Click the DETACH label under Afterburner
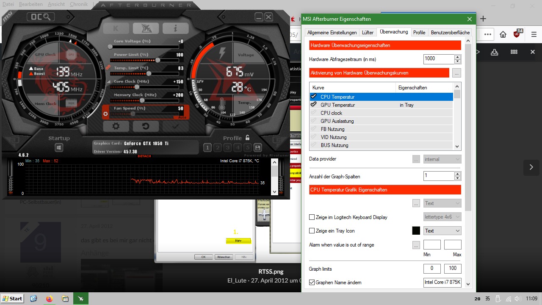Image resolution: width=542 pixels, height=305 pixels. (x=144, y=156)
